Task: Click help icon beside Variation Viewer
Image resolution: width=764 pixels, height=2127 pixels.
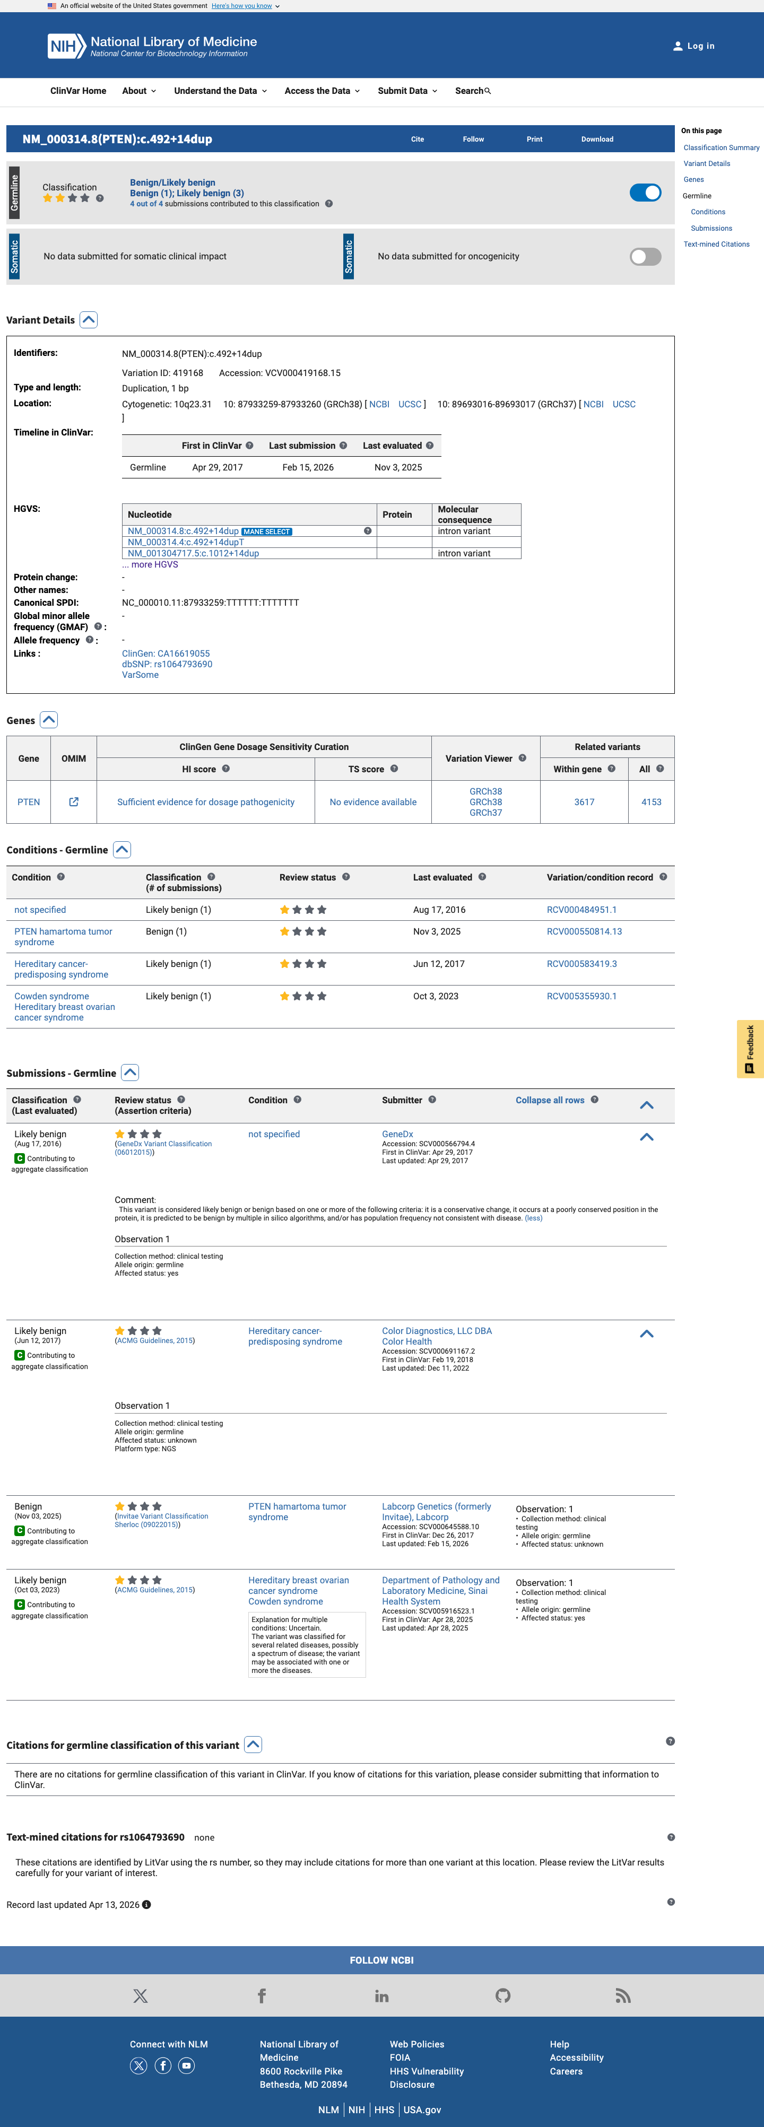Action: click(x=522, y=758)
